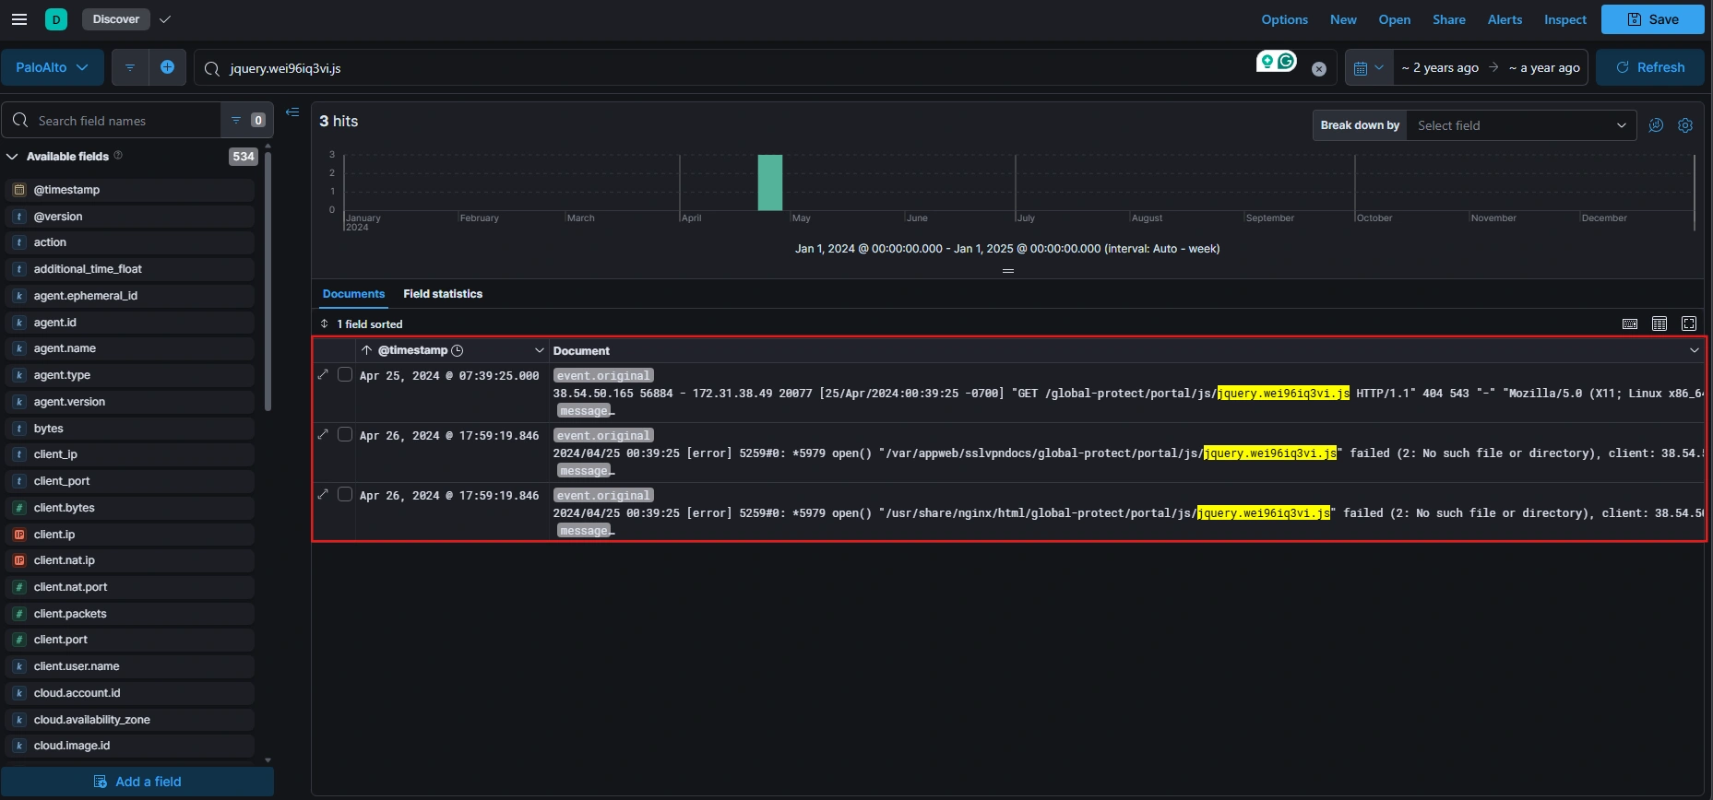Check the /var/appweb/sslvpndocs error row checkbox

tap(345, 434)
